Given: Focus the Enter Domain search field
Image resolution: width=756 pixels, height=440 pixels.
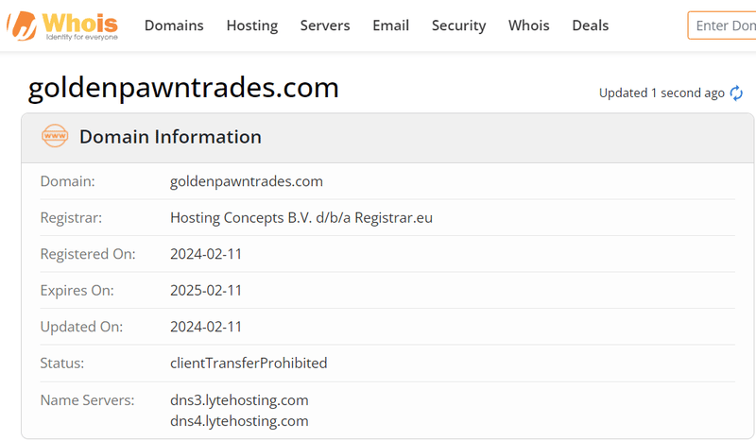Looking at the screenshot, I should [722, 25].
